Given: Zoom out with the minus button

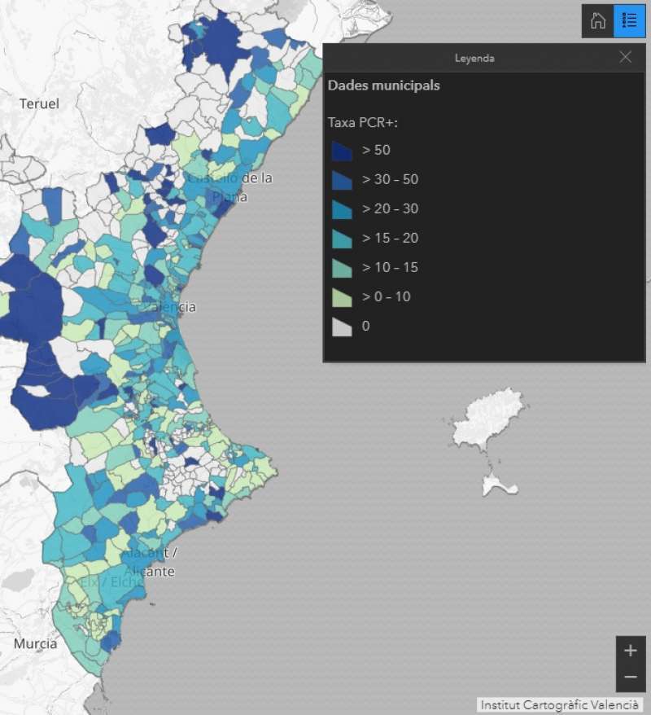Looking at the screenshot, I should click(630, 677).
